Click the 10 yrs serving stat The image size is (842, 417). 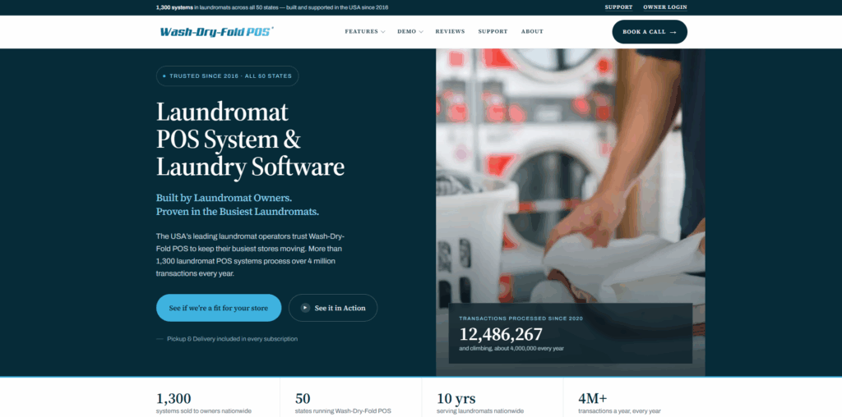click(481, 404)
